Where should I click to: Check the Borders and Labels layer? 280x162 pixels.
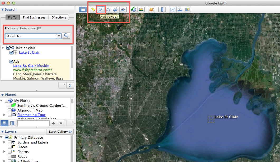tap(10, 142)
